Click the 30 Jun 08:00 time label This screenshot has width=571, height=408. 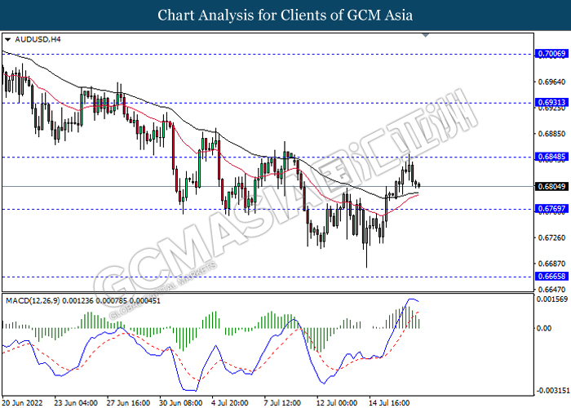pyautogui.click(x=180, y=403)
